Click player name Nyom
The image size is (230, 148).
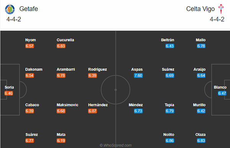tap(31, 40)
